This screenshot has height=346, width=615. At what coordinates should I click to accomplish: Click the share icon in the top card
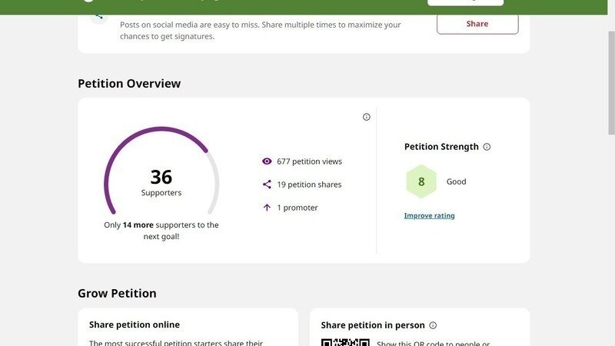point(98,15)
